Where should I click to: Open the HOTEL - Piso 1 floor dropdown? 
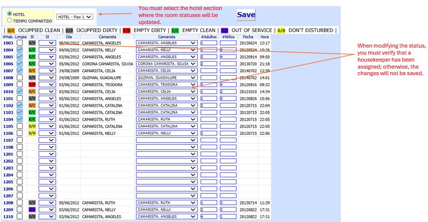[x=75, y=17]
